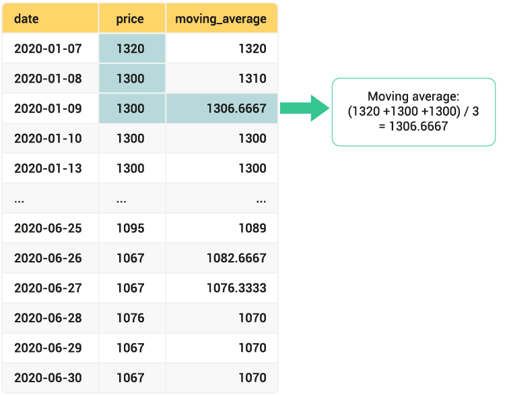Click the price value 1095
Screen dimensions: 505x395
(131, 228)
